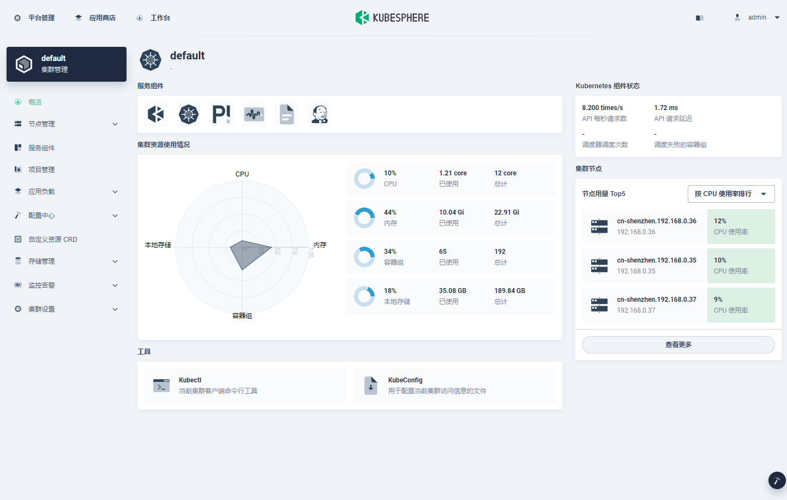Viewport: 787px width, 500px height.
Task: Click the '调度器调度次数' label
Action: (605, 145)
